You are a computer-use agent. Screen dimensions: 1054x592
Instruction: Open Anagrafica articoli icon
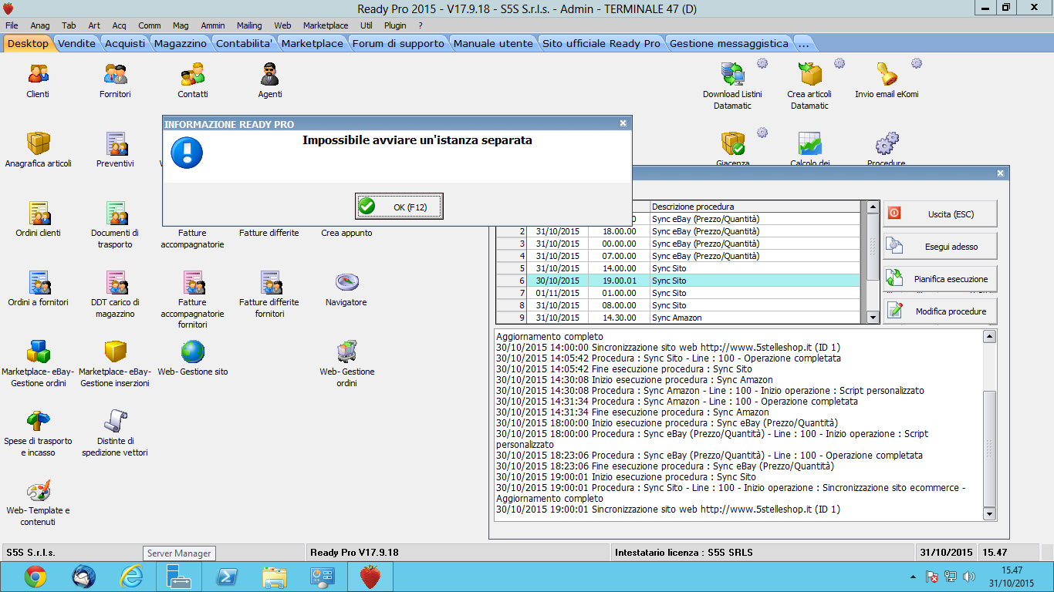click(38, 144)
